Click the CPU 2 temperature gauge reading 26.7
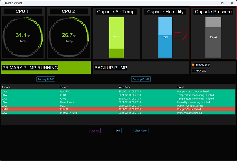237x161 pixels. (69, 37)
